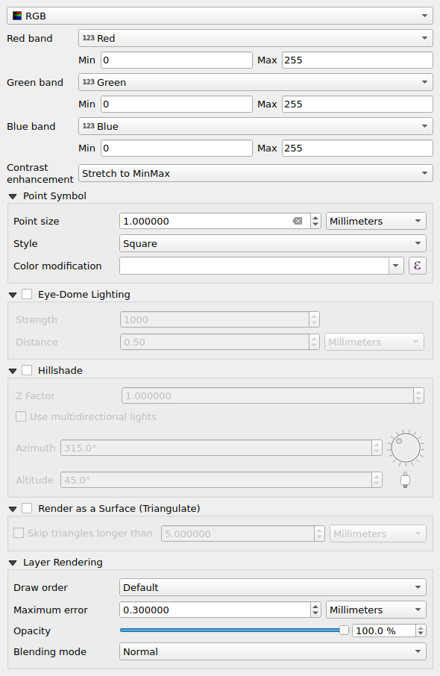Viewport: 440px width, 676px height.
Task: Collapse the Point Symbol section
Action: (13, 196)
